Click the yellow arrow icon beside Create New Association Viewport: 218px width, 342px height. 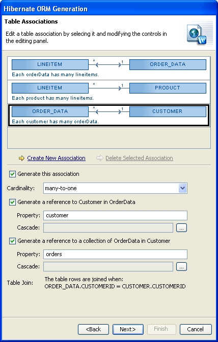pyautogui.click(x=21, y=158)
